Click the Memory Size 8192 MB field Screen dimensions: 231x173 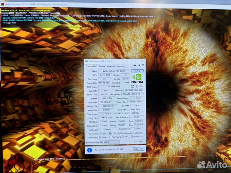point(107,110)
